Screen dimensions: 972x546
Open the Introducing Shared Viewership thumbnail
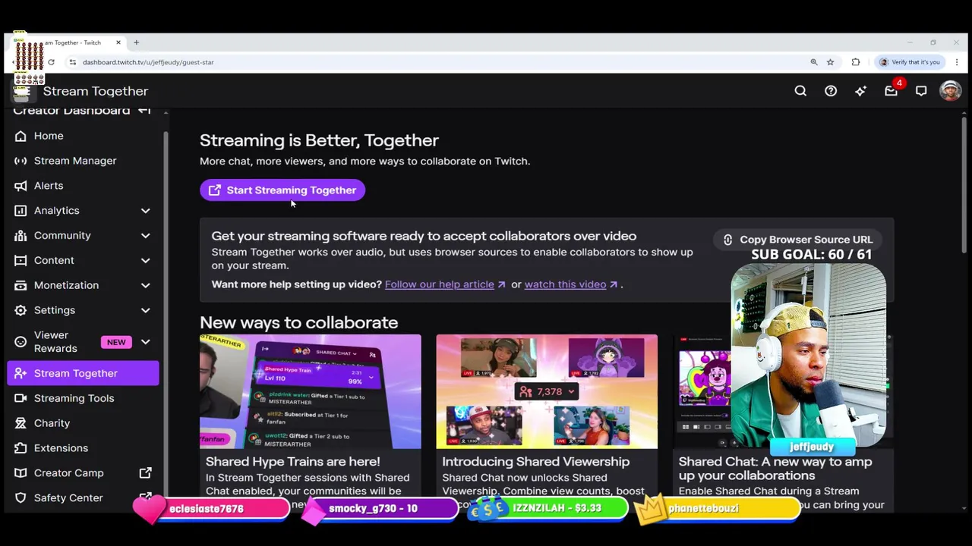click(547, 391)
